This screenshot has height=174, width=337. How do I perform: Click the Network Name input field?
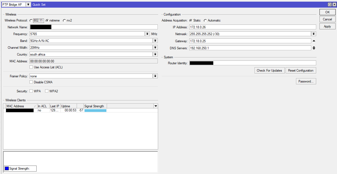93,27
